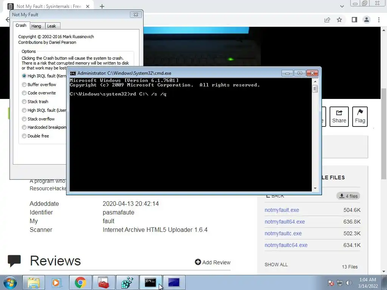Click inside the command prompt text area
Screen dimensions: 387x290
[190, 135]
